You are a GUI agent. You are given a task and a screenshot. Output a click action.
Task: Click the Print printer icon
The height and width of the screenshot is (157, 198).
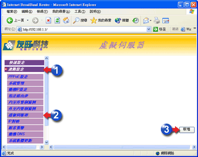(157, 21)
